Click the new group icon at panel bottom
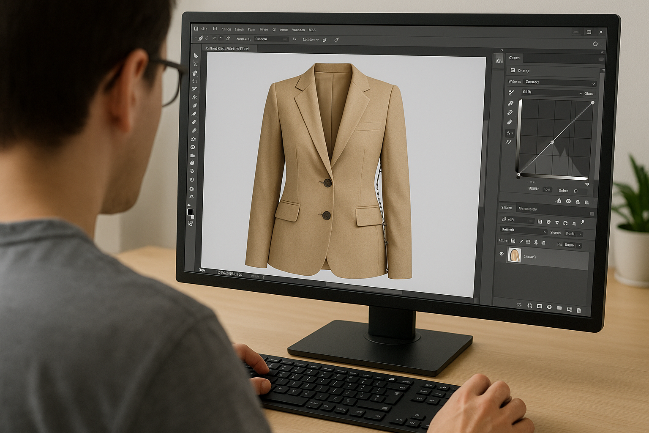Viewport: 649px width, 433px height. click(559, 308)
